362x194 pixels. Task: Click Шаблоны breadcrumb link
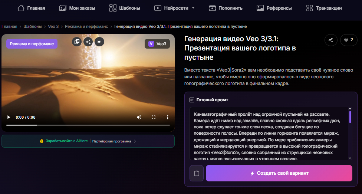point(33,27)
